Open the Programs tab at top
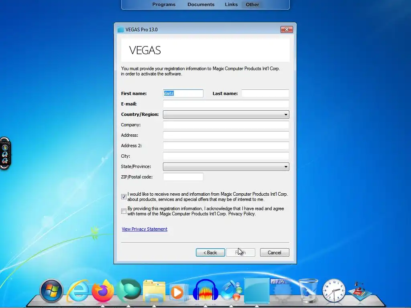 164,4
